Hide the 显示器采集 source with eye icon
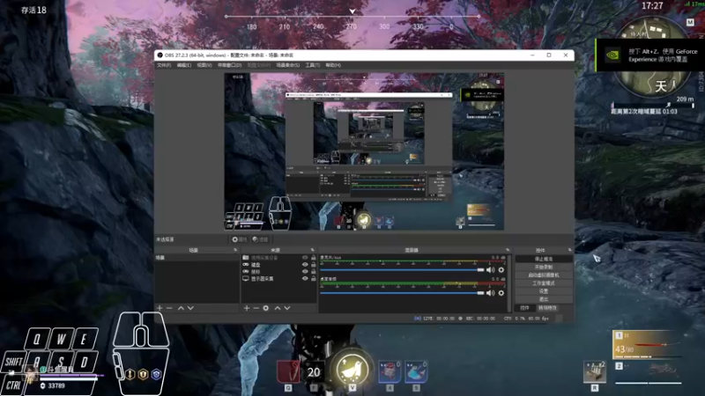The width and height of the screenshot is (705, 396). (305, 278)
